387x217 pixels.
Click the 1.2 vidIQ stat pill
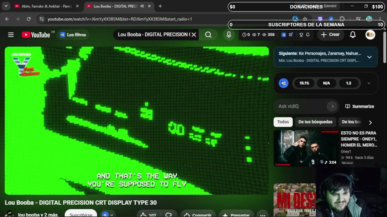tap(349, 83)
